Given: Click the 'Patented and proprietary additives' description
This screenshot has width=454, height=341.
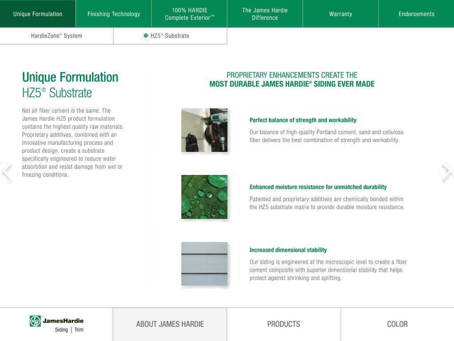Looking at the screenshot, I should pos(327,203).
